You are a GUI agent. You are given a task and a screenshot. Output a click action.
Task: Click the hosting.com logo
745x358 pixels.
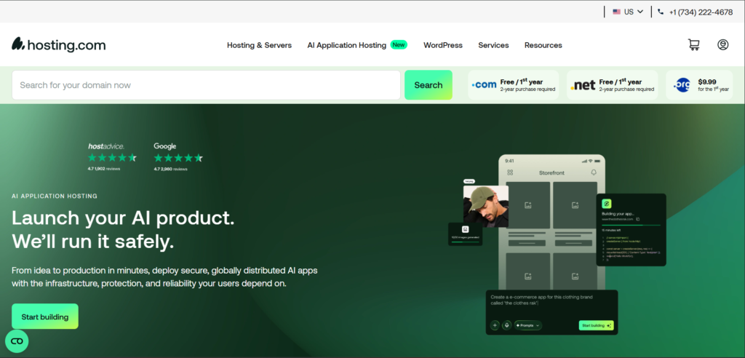[58, 44]
